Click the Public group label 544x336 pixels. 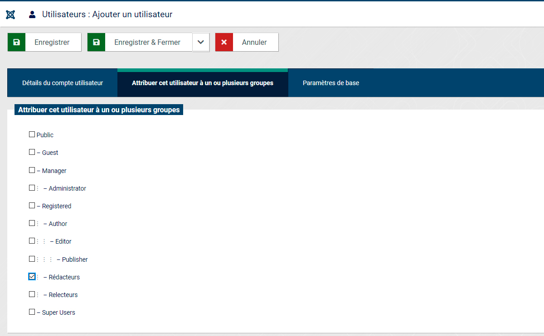pos(45,135)
